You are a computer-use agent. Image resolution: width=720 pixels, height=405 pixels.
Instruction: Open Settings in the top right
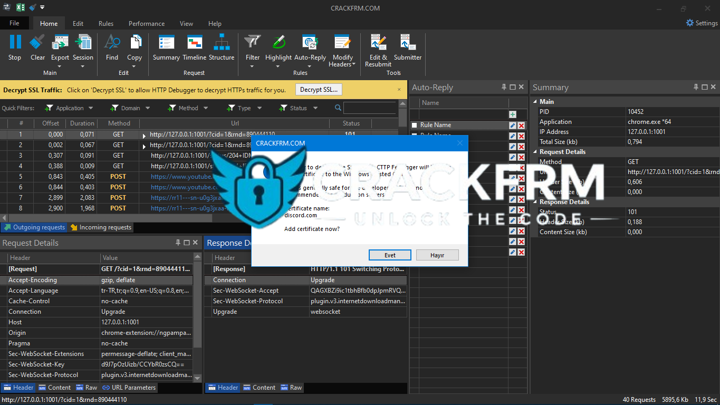pos(702,23)
